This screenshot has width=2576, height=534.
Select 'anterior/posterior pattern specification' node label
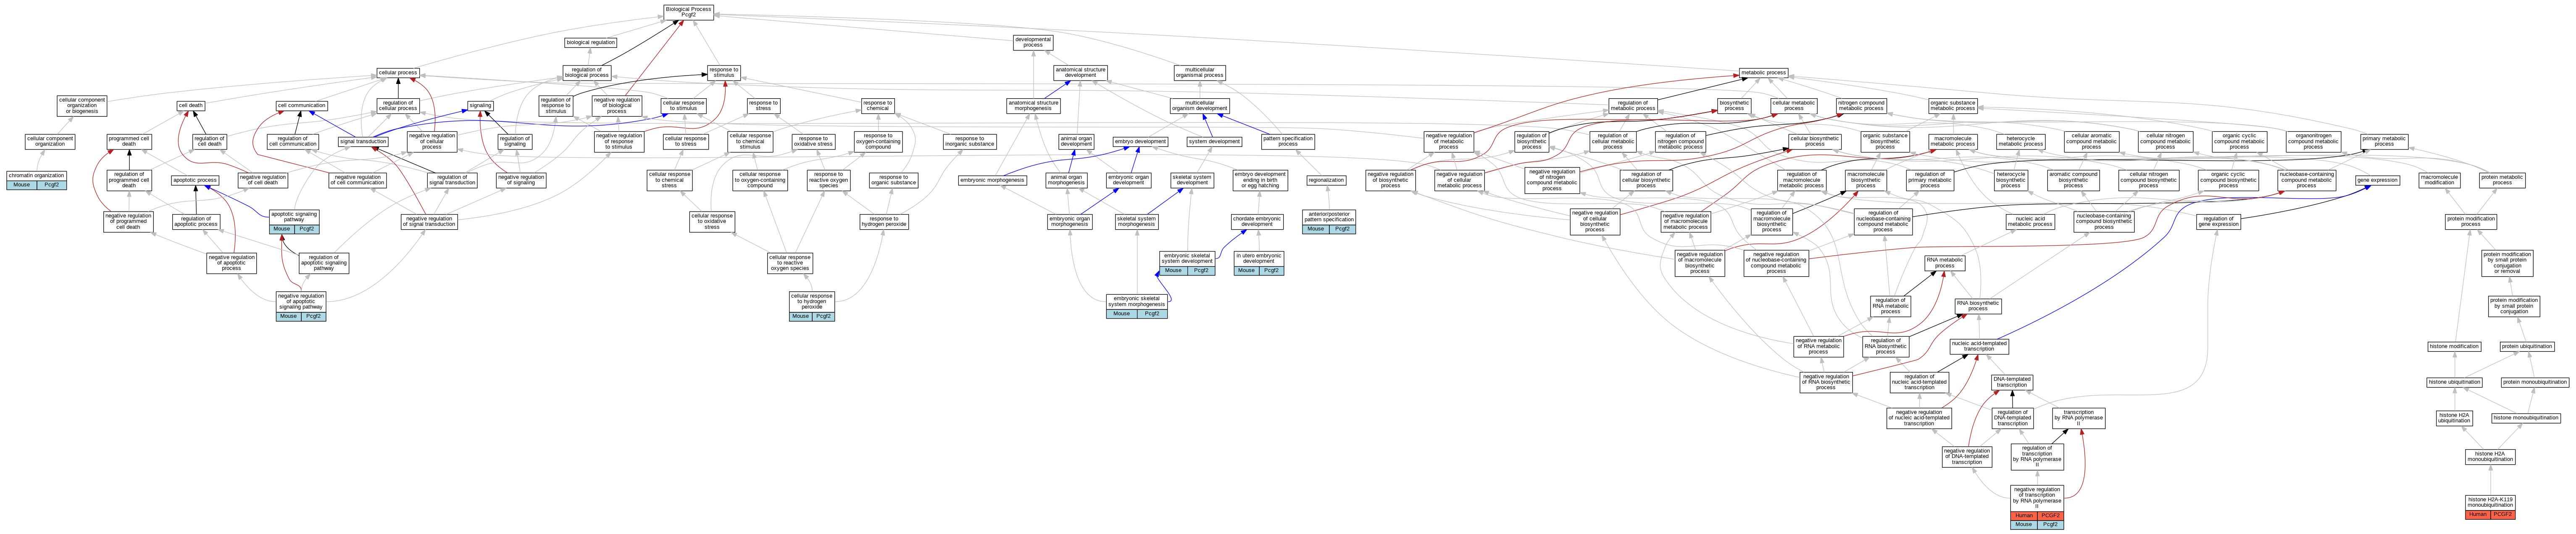coord(1329,217)
